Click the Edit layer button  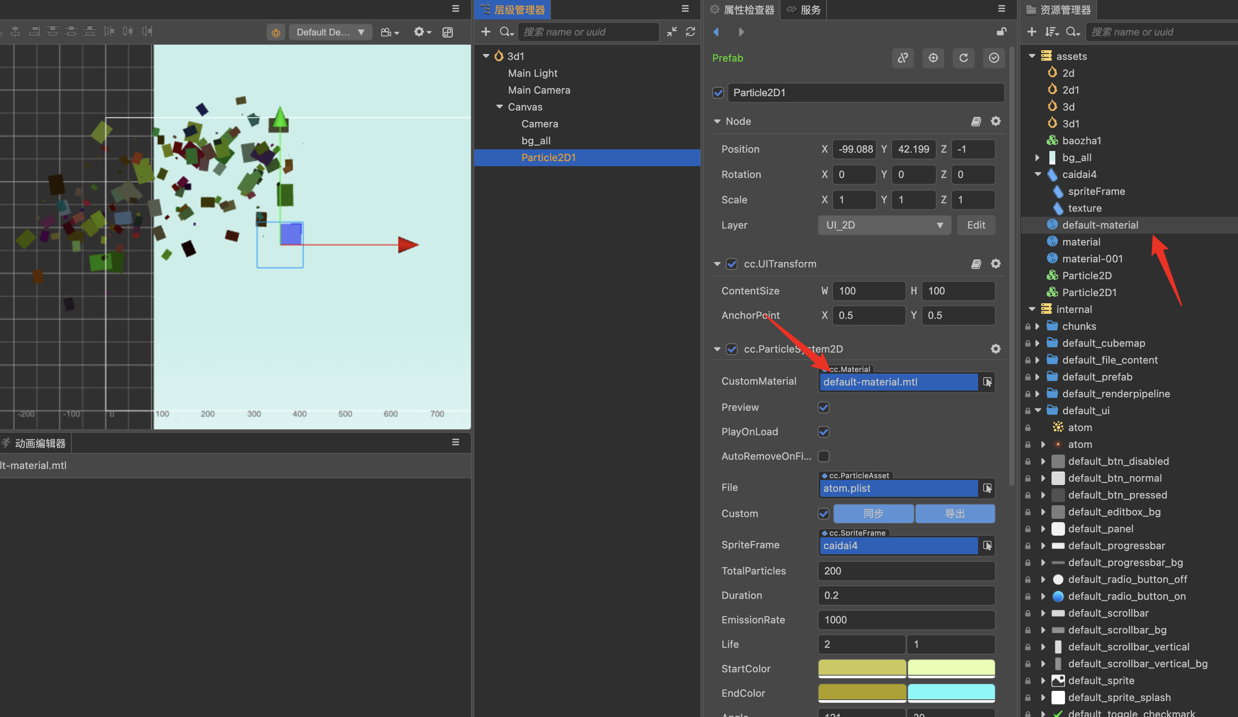coord(976,225)
